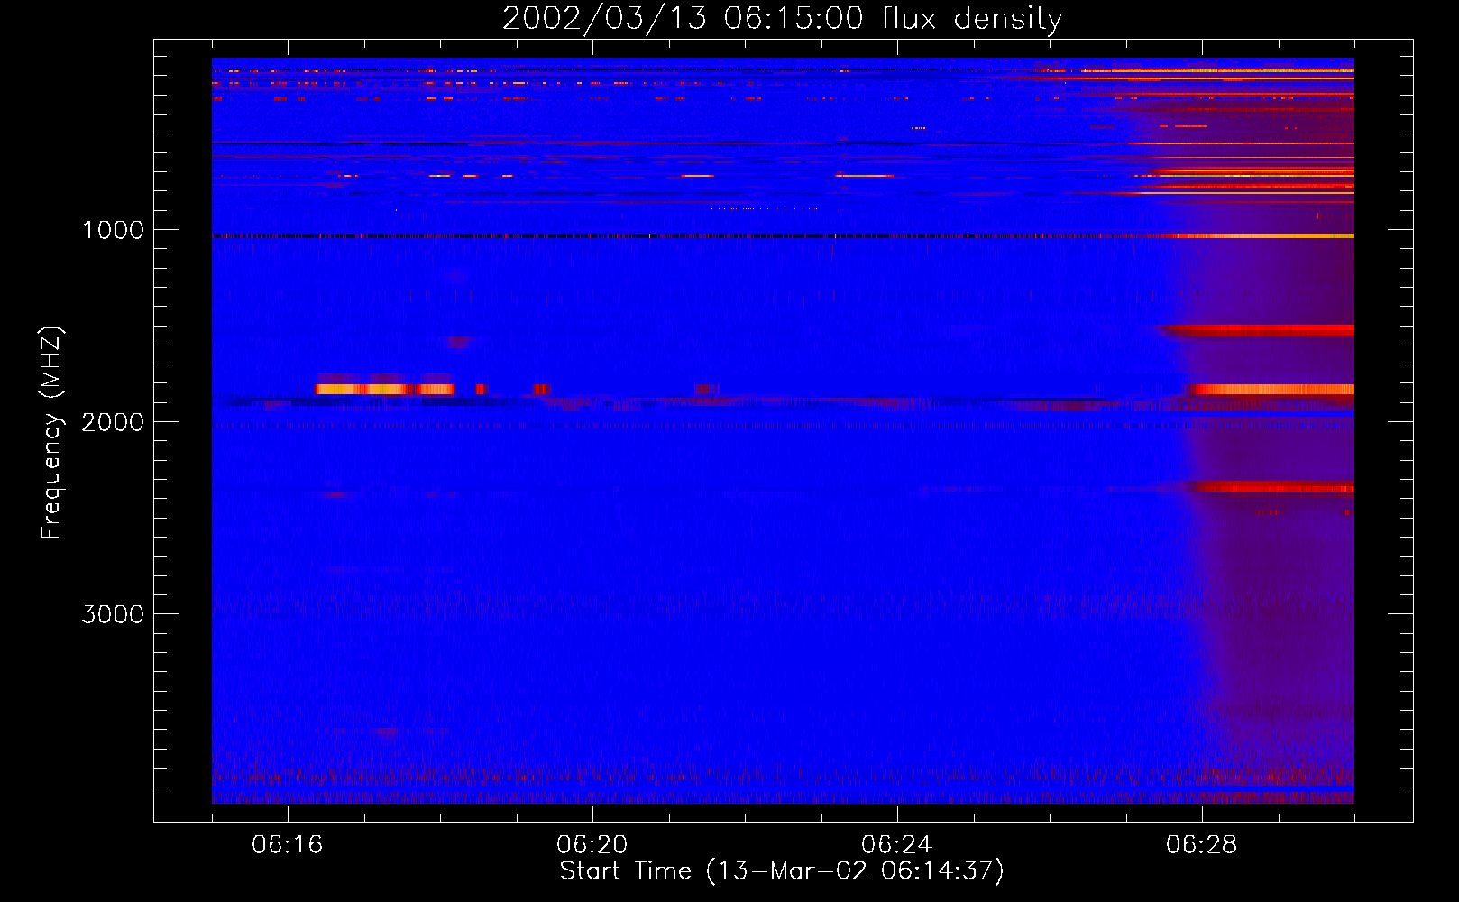Click the 06:16 time tick label

pyautogui.click(x=288, y=845)
